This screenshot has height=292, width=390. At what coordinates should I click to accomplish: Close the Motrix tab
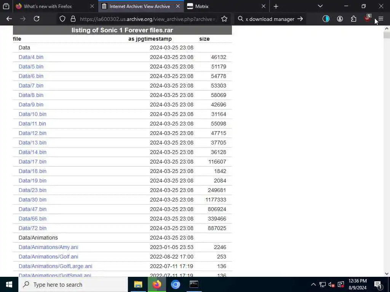pyautogui.click(x=264, y=6)
